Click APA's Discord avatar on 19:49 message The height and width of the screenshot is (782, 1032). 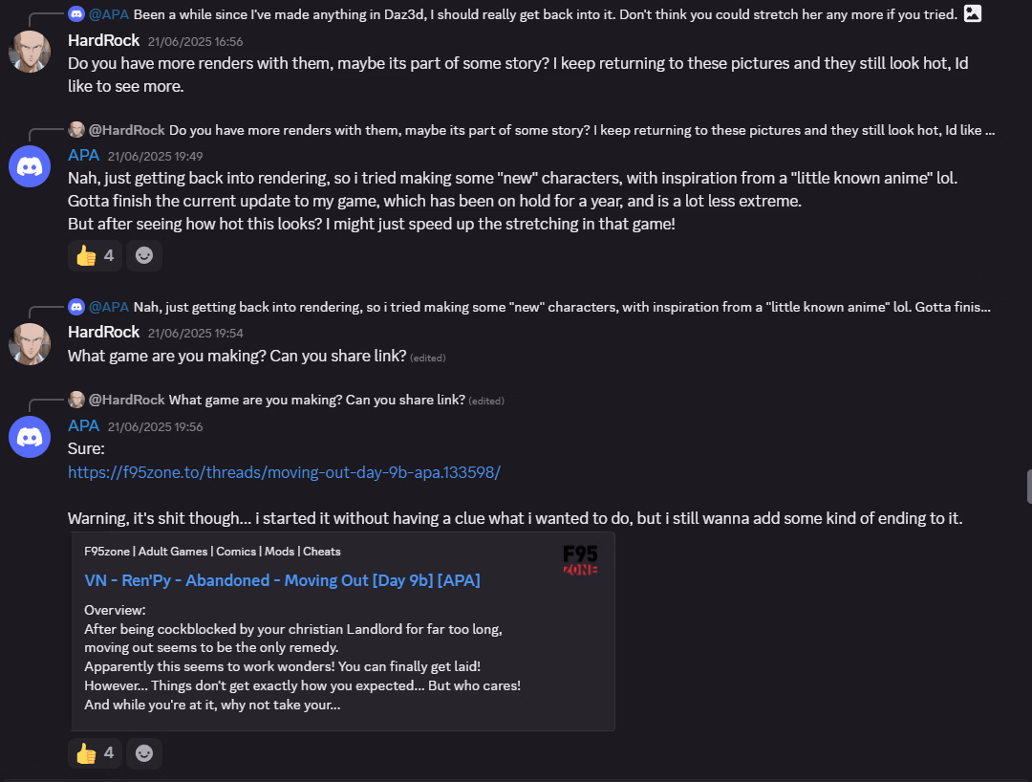click(x=30, y=166)
